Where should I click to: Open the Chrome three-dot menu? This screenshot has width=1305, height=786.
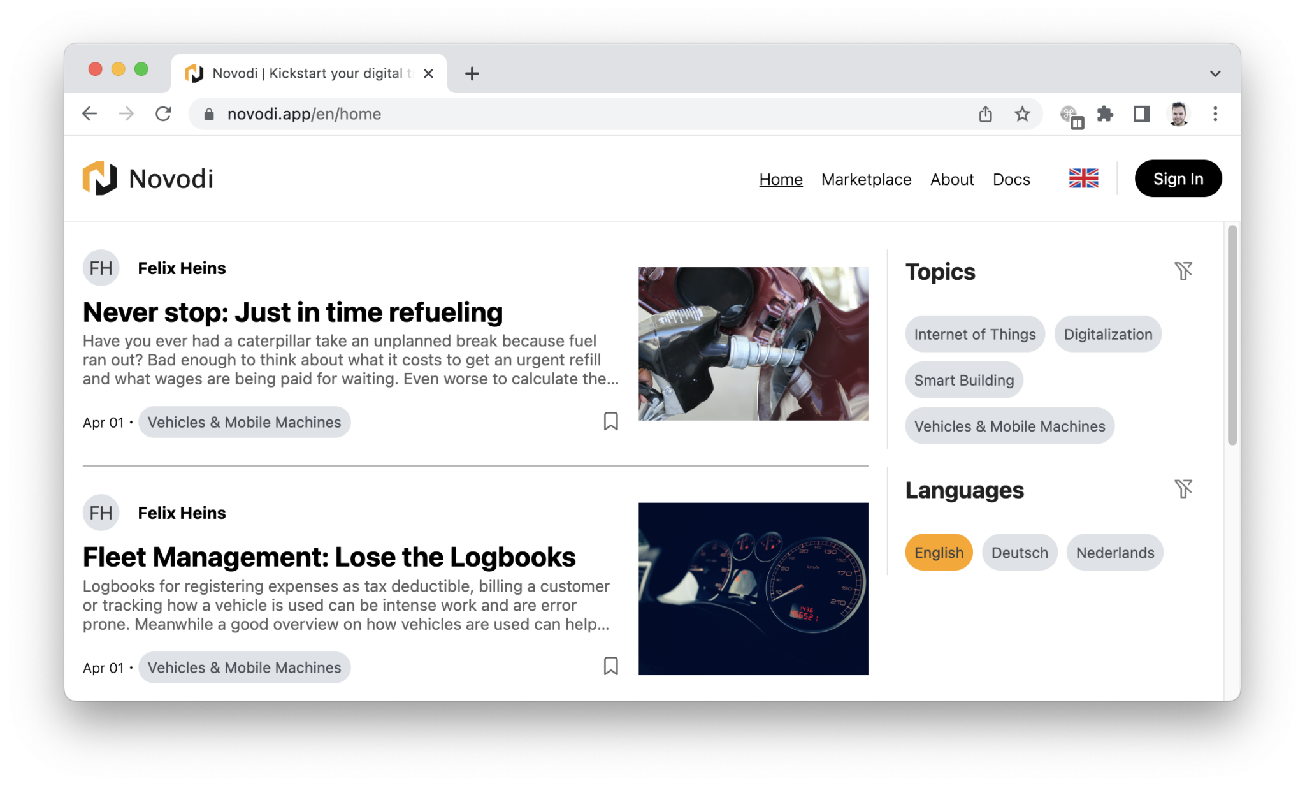tap(1215, 114)
